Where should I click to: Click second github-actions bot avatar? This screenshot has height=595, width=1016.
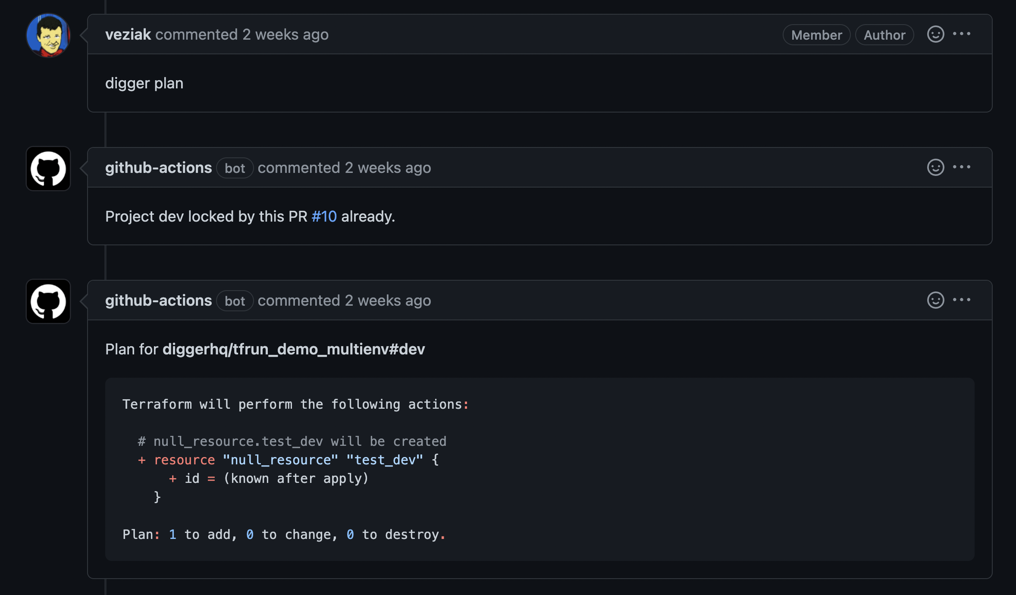tap(48, 301)
